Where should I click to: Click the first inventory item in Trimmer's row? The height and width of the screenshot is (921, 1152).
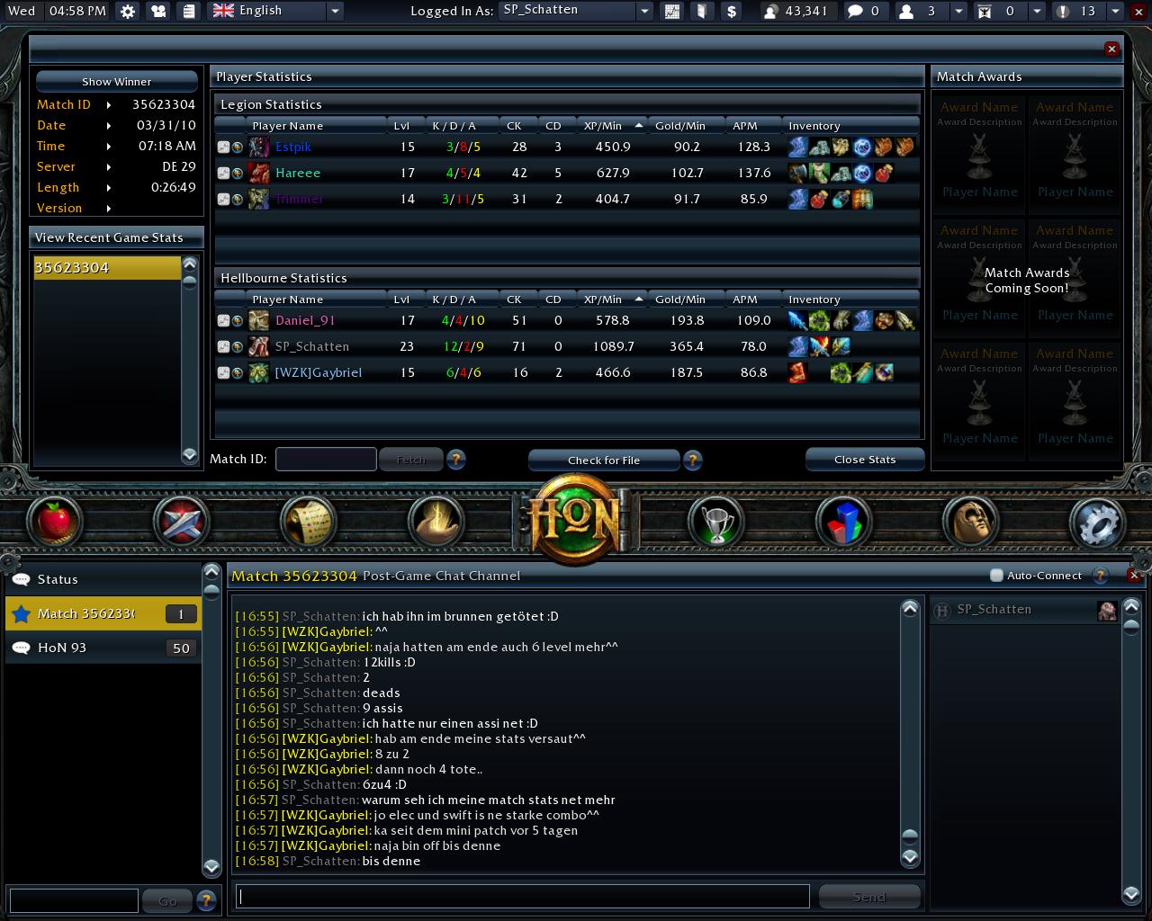point(797,199)
